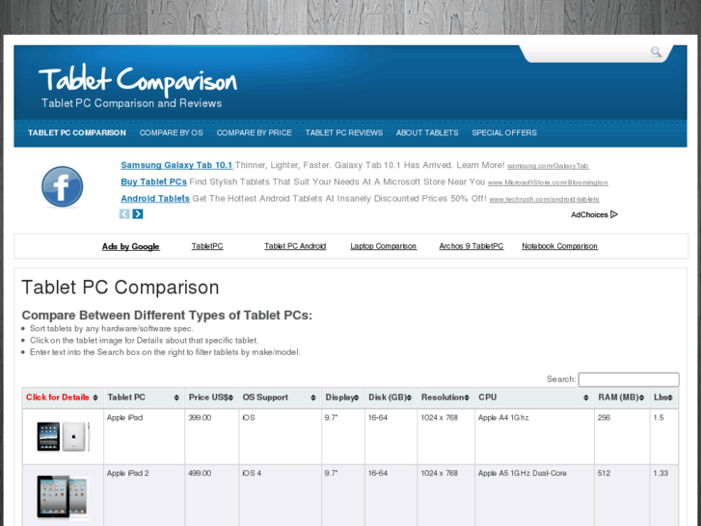Show the previous ad with left arrow
701x526 pixels.
click(x=124, y=214)
